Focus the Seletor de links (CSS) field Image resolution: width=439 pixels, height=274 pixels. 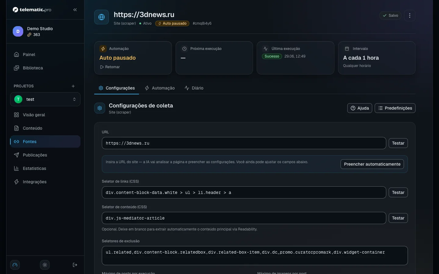click(x=244, y=192)
